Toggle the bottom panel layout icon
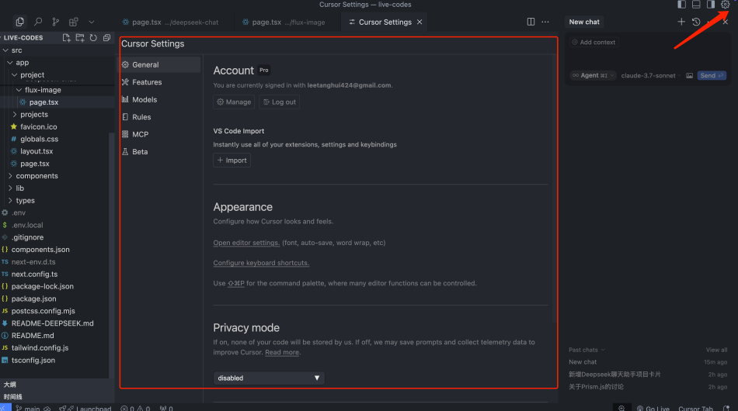This screenshot has height=411, width=738. [x=696, y=5]
